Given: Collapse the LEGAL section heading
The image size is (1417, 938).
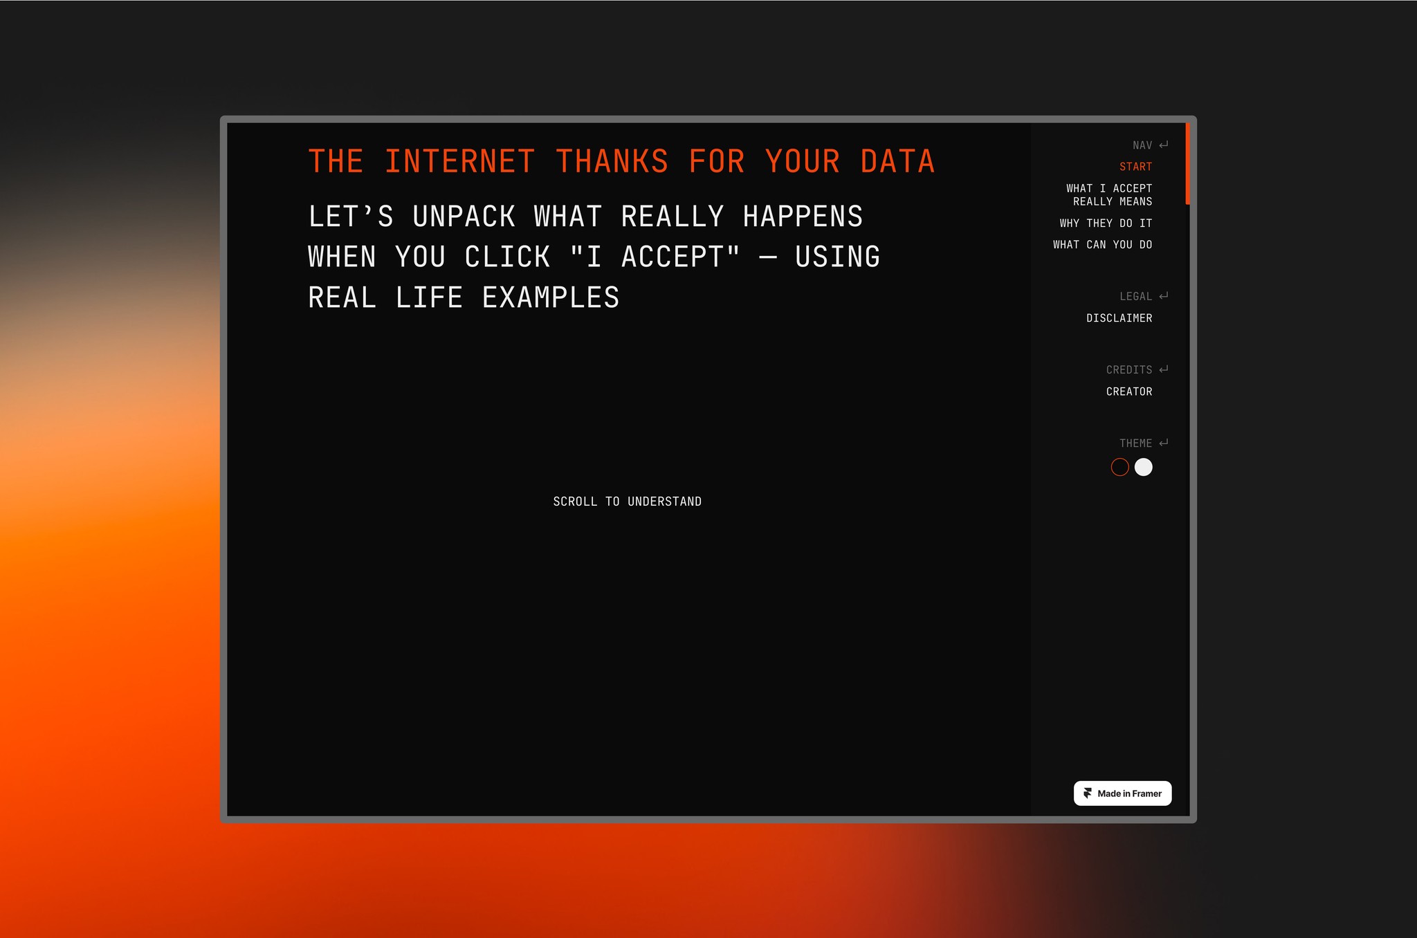Looking at the screenshot, I should 1135,296.
